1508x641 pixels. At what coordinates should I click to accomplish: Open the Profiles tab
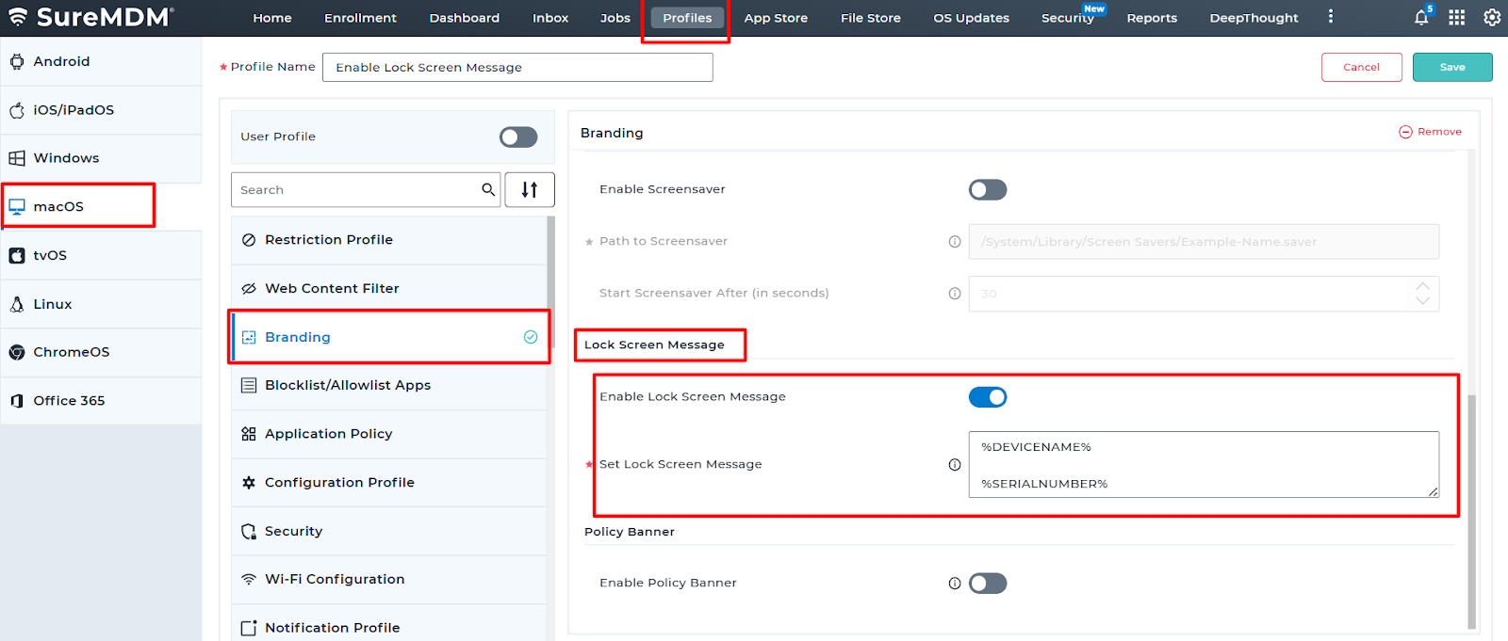(x=687, y=18)
